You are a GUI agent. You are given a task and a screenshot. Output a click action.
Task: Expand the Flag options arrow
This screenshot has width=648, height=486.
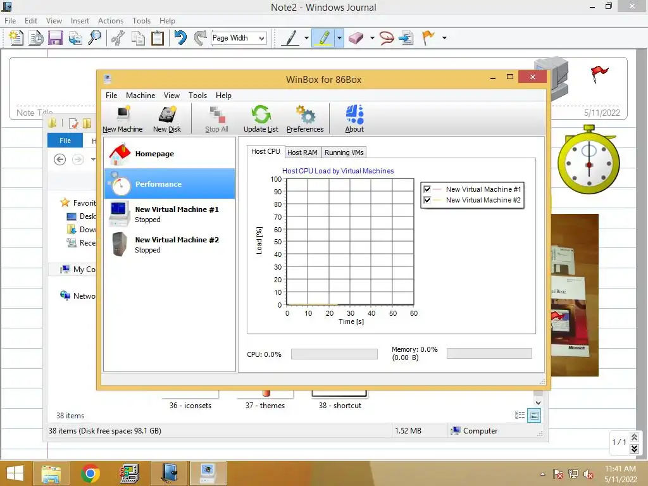[x=444, y=38]
